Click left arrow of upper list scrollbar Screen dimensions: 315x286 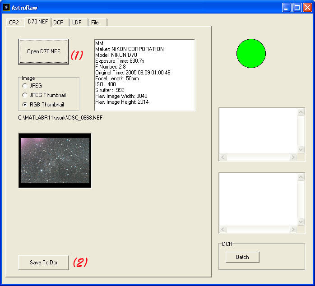pos(223,157)
